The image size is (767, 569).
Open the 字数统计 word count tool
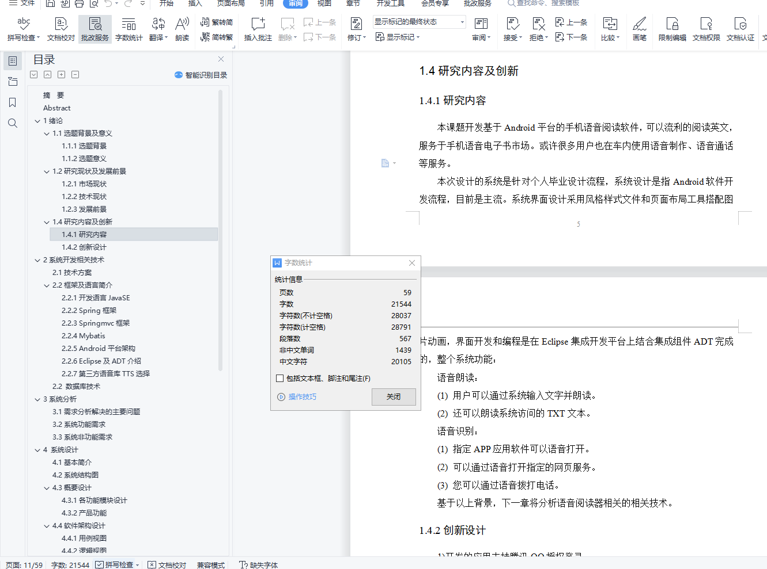point(129,29)
